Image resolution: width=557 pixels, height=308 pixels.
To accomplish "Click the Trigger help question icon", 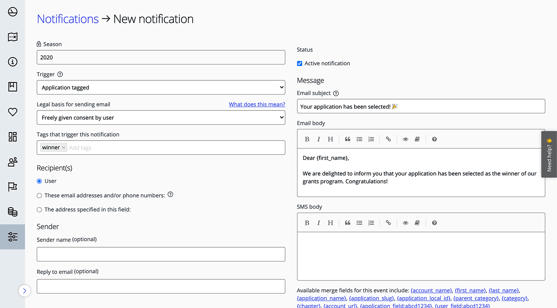I will [60, 74].
